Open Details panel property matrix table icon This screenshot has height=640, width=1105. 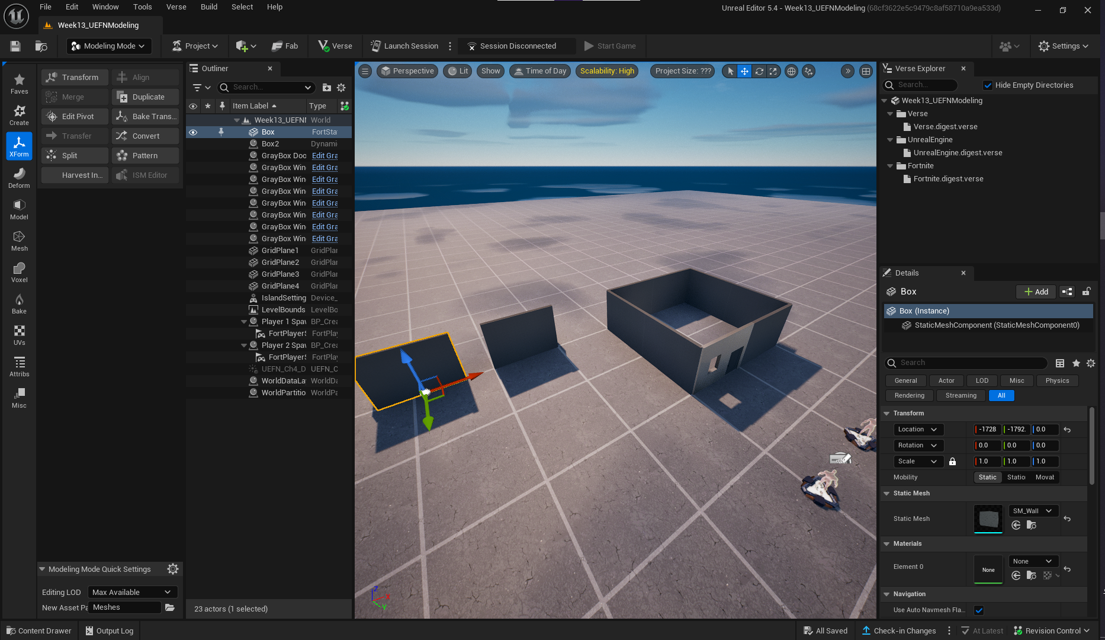1060,363
